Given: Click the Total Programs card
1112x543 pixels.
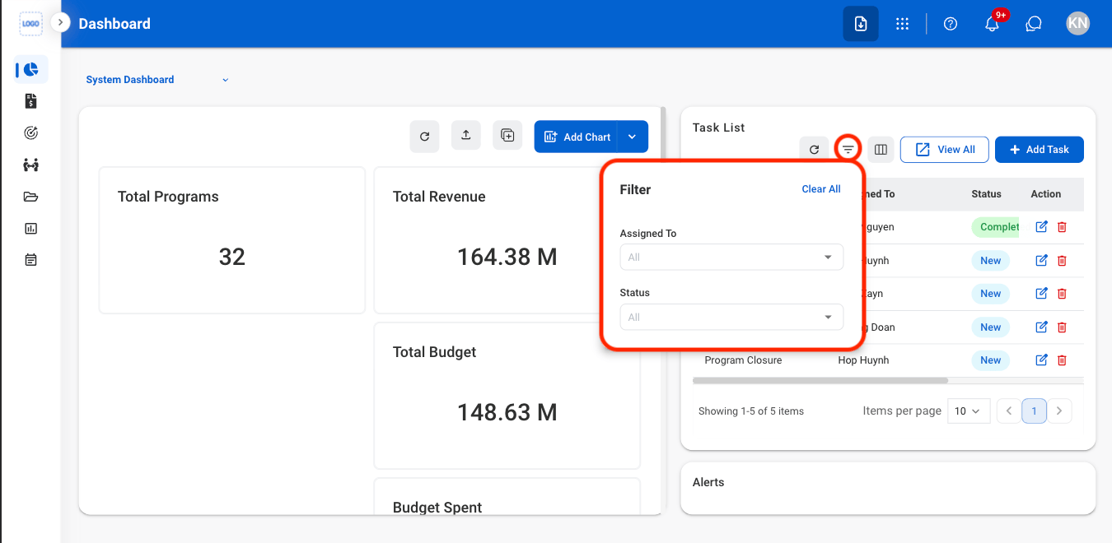Looking at the screenshot, I should click(232, 240).
